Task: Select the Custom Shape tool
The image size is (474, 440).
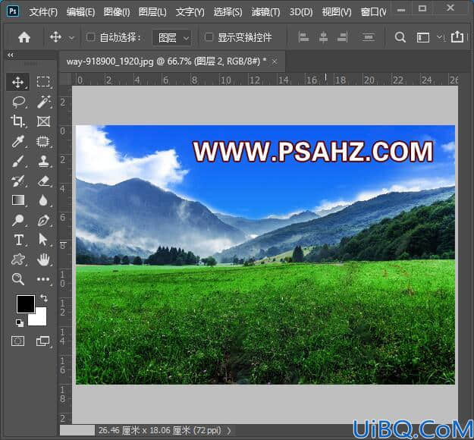Action: click(x=18, y=259)
